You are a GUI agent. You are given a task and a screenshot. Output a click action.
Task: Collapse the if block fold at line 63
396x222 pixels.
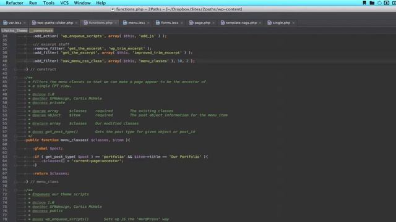15,157
